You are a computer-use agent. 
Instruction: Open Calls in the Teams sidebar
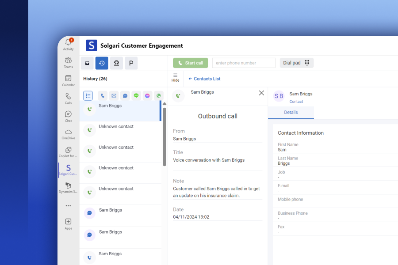point(68,98)
